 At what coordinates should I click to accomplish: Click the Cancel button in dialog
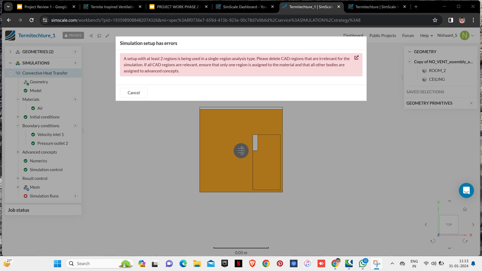134,93
